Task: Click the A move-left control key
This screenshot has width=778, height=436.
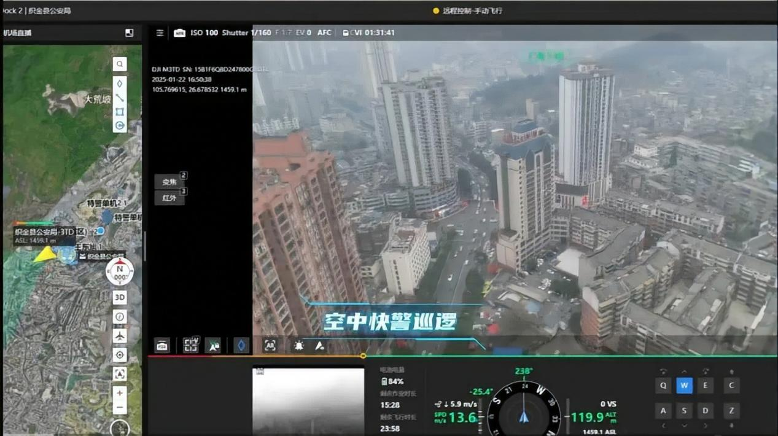Action: 663,410
